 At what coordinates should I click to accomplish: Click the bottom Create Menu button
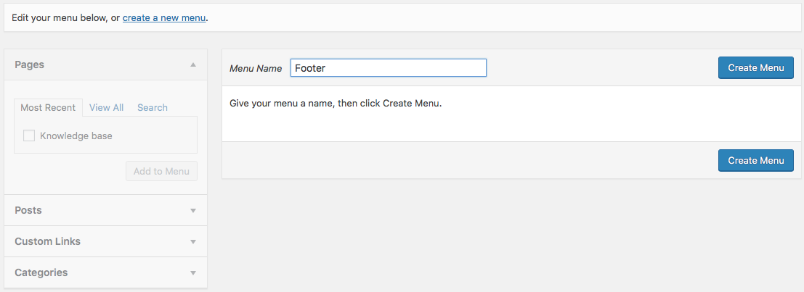pyautogui.click(x=755, y=160)
